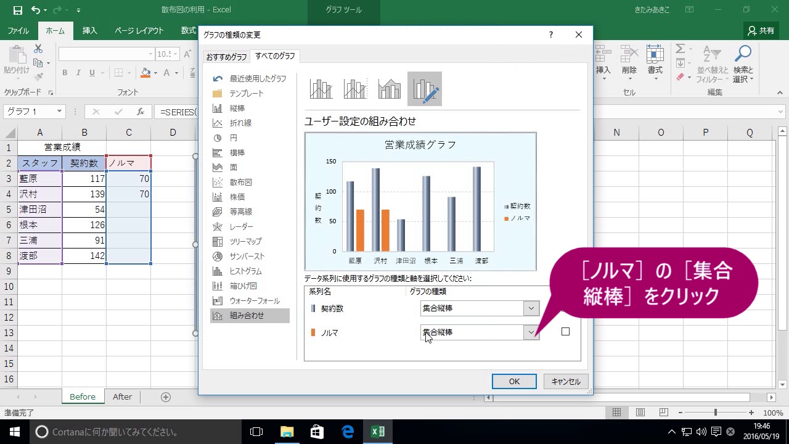Choose テンプレート chart category
The image size is (789, 444).
[x=250, y=94]
